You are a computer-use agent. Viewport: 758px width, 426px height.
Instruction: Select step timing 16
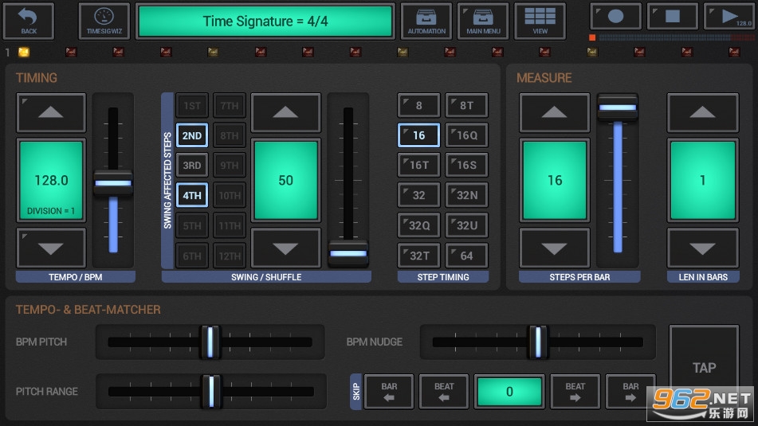tap(418, 135)
